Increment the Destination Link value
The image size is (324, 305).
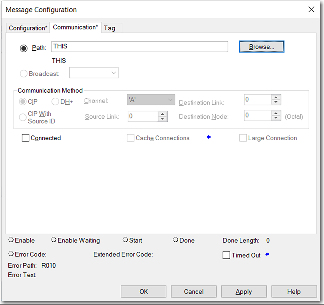coord(276,98)
